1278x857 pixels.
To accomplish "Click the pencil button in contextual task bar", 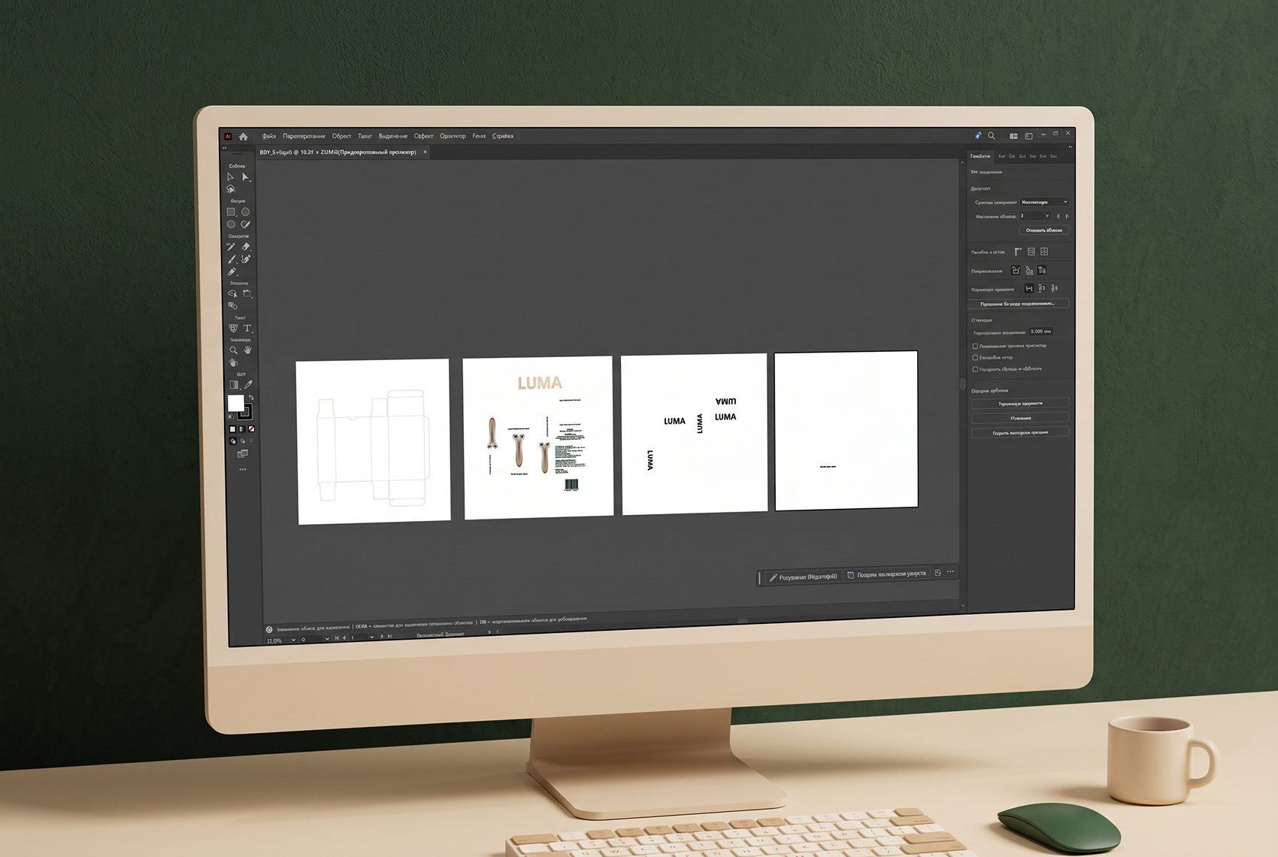I will tap(803, 577).
